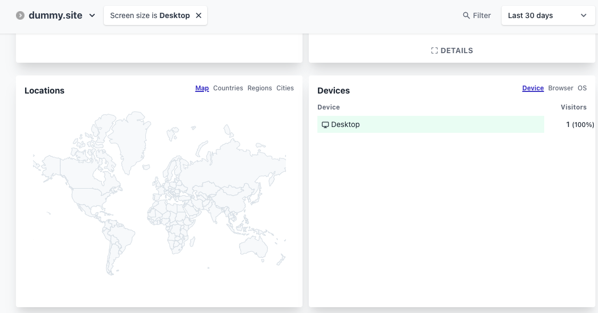This screenshot has width=598, height=313.
Task: Select the Device tab in Devices
Action: point(533,88)
